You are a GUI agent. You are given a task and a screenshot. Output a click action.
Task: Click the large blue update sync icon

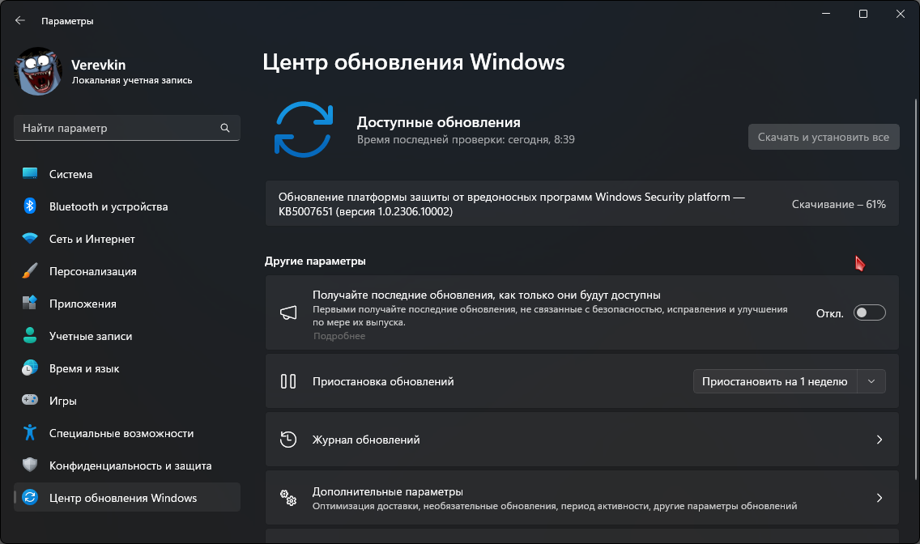point(304,130)
